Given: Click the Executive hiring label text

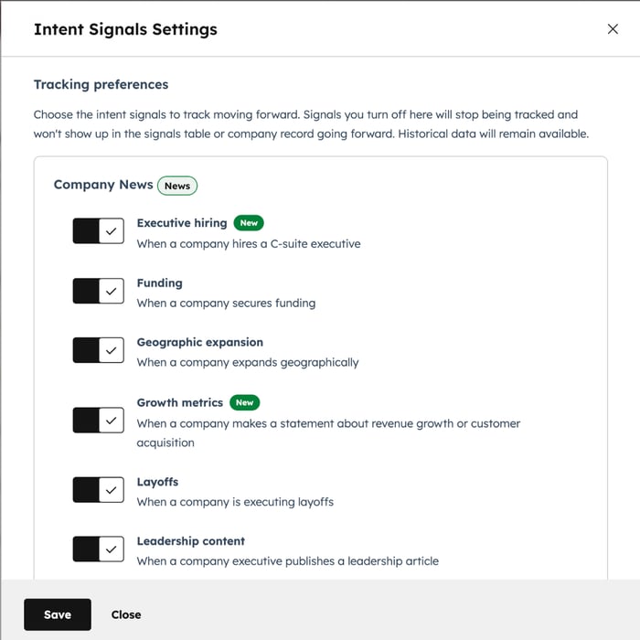Looking at the screenshot, I should (182, 223).
